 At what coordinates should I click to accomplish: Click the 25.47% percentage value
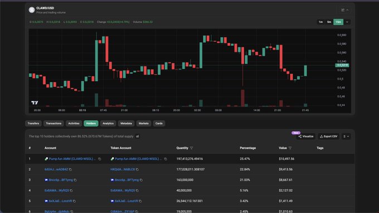245,159
